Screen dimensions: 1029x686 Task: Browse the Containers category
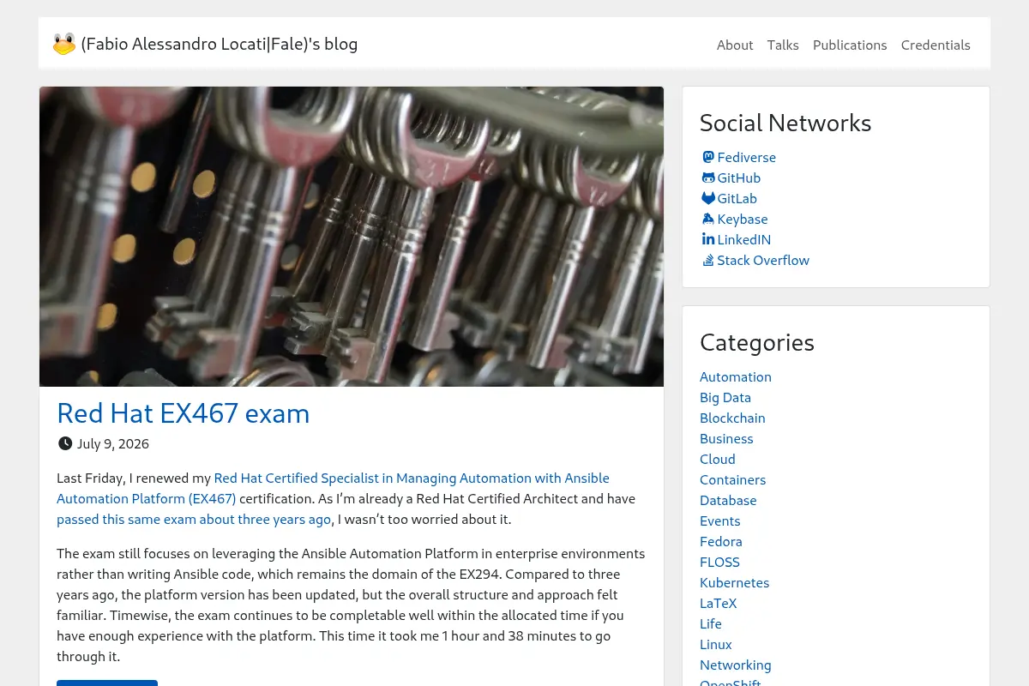733,479
